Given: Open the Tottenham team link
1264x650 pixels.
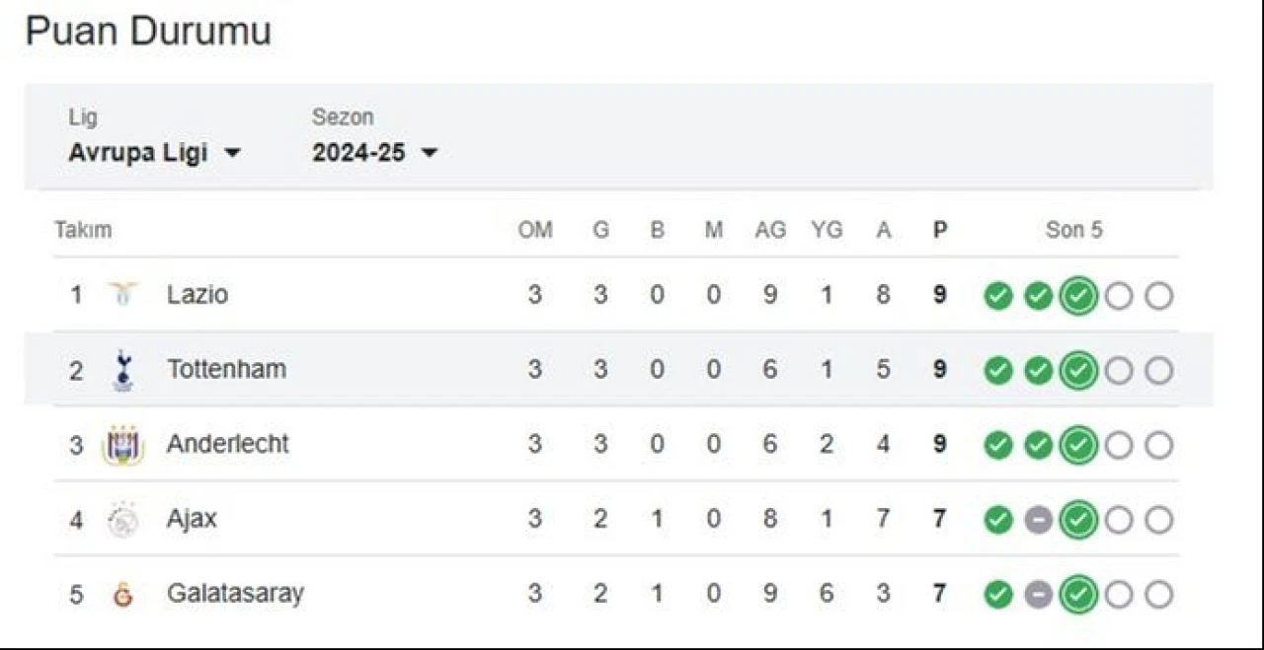Looking at the screenshot, I should tap(226, 369).
